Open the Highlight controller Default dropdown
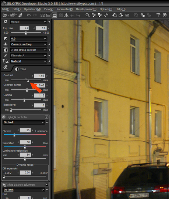The height and width of the screenshot is (199, 169). point(24,122)
